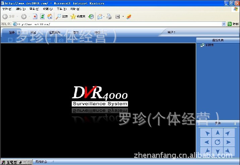This screenshot has width=240, height=165.
Task: Click the IME bar leftmost logo icon
Action: click(3, 162)
